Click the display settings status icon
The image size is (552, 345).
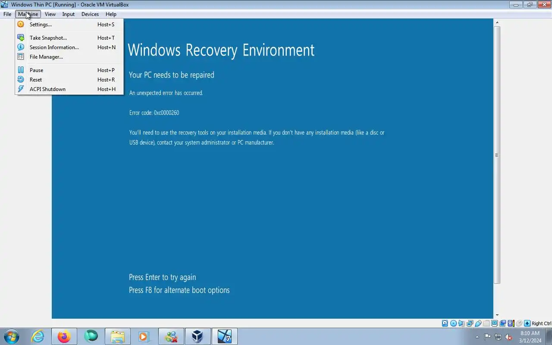494,323
